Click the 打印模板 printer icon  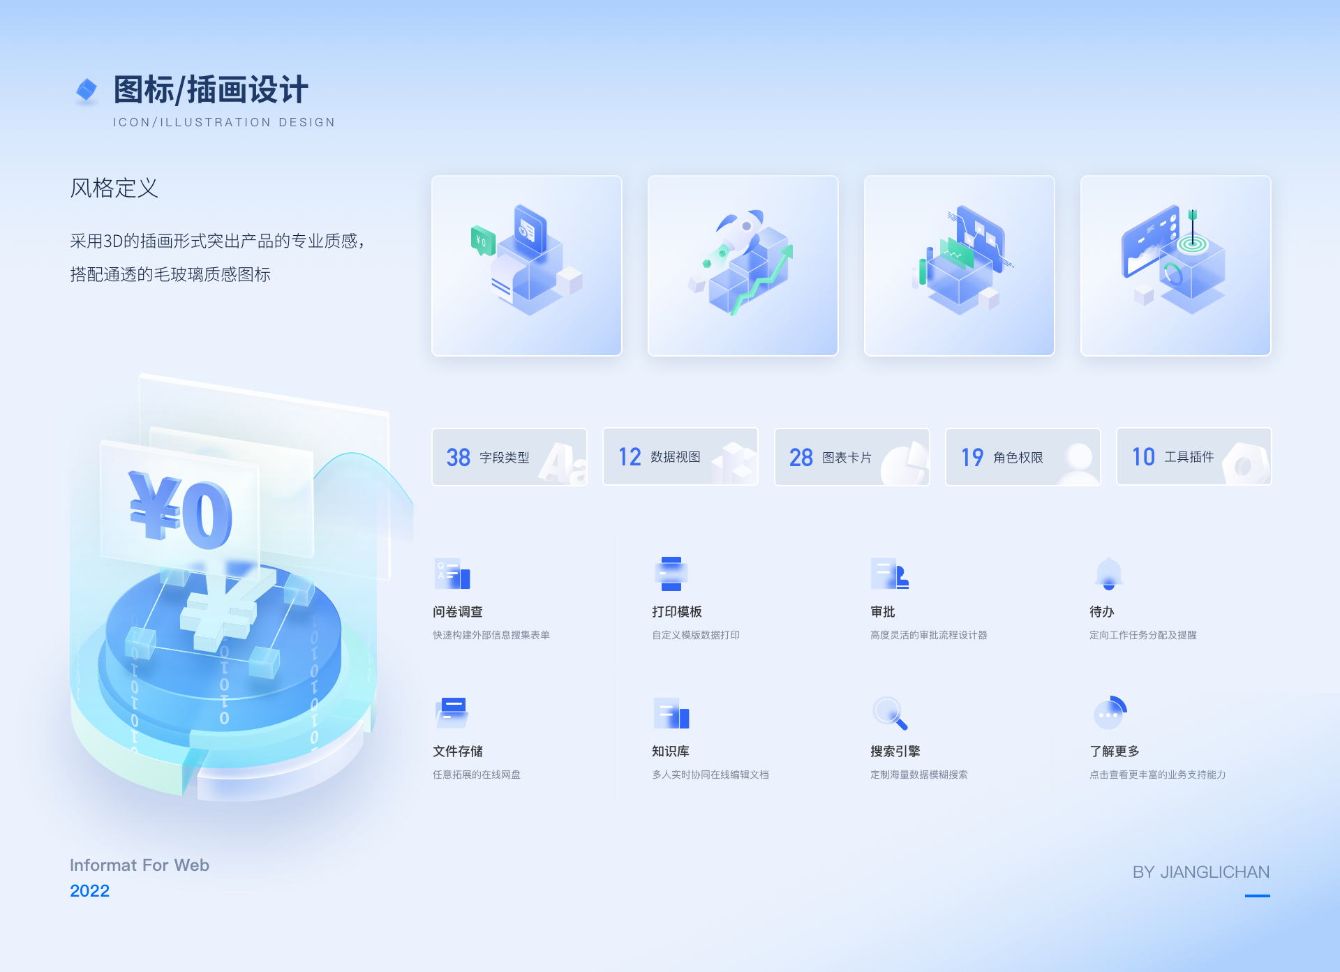671,574
